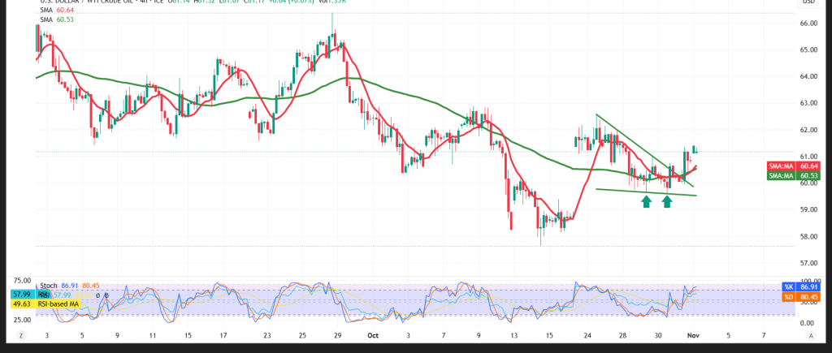The image size is (832, 353).
Task: Click the Nov label on the time axis
Action: click(693, 334)
